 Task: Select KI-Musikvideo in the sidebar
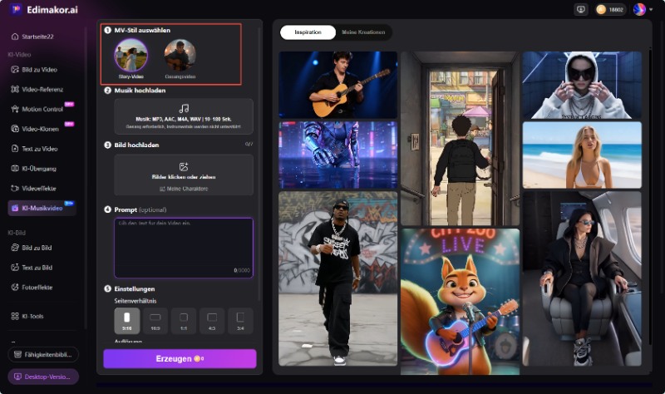click(x=42, y=209)
